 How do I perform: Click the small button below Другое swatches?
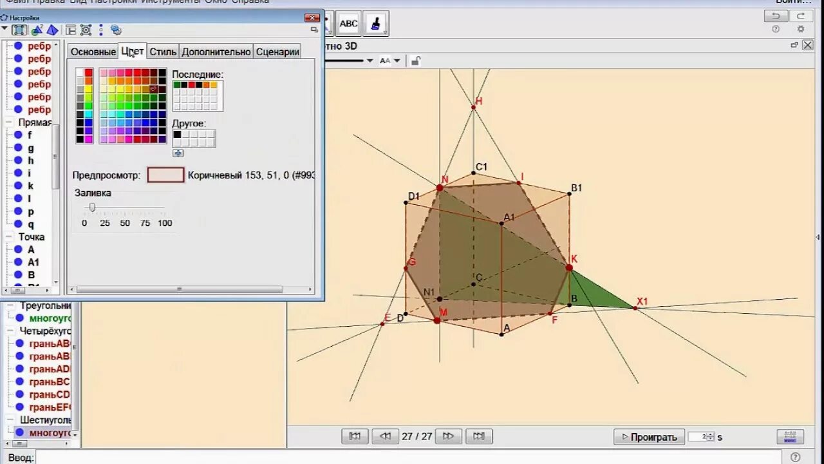pyautogui.click(x=178, y=153)
